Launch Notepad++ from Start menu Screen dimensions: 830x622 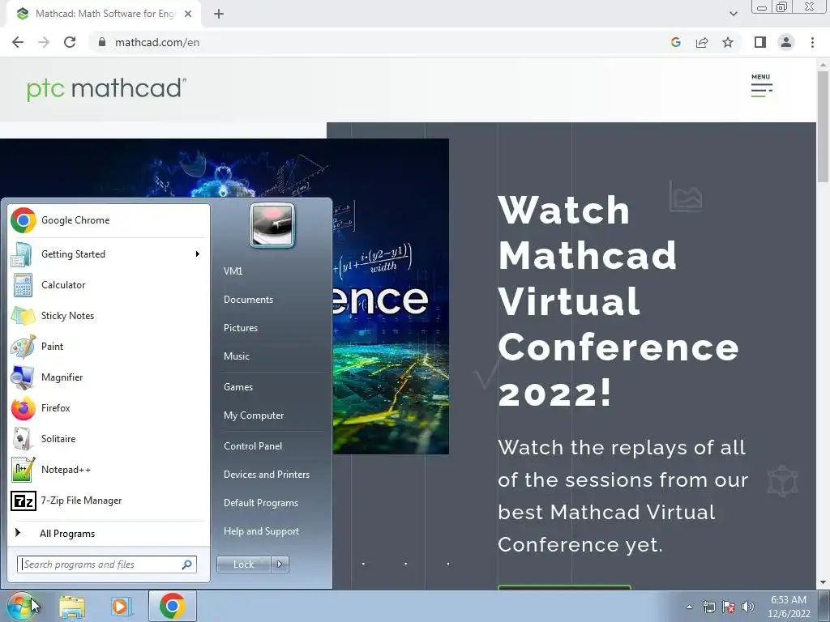click(x=109, y=470)
